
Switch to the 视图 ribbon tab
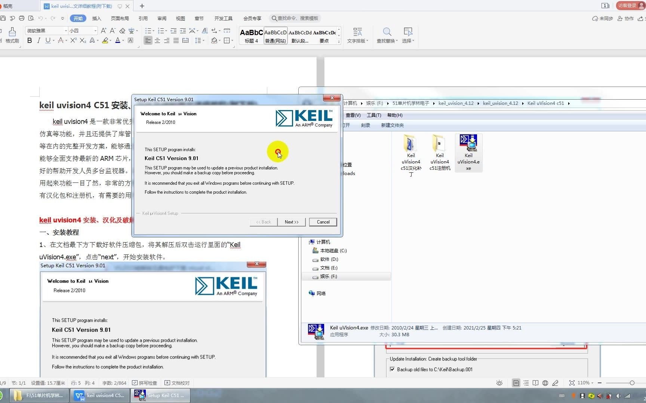click(181, 18)
